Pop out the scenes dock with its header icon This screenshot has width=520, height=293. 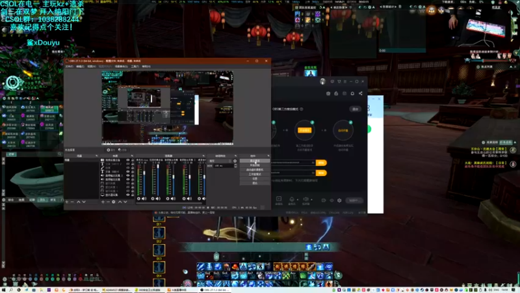pos(96,156)
